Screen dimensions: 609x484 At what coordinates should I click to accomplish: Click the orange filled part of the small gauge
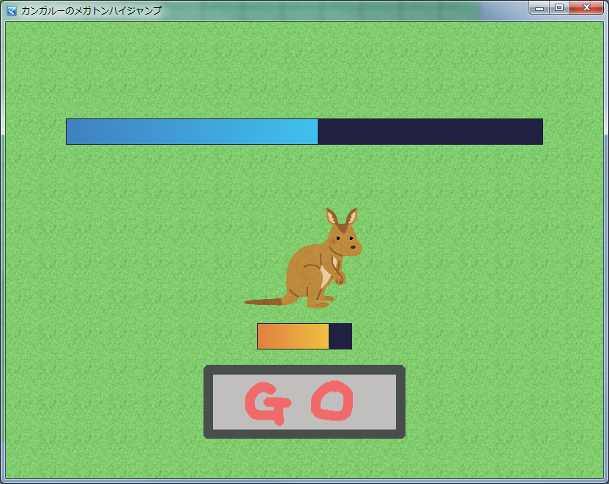pos(293,336)
